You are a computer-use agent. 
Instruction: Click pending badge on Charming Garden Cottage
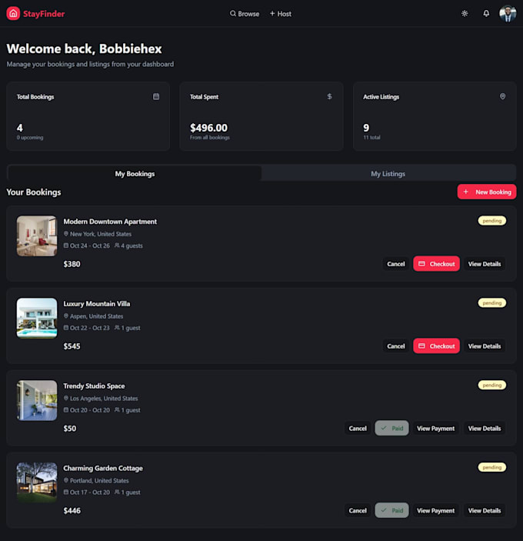[492, 467]
